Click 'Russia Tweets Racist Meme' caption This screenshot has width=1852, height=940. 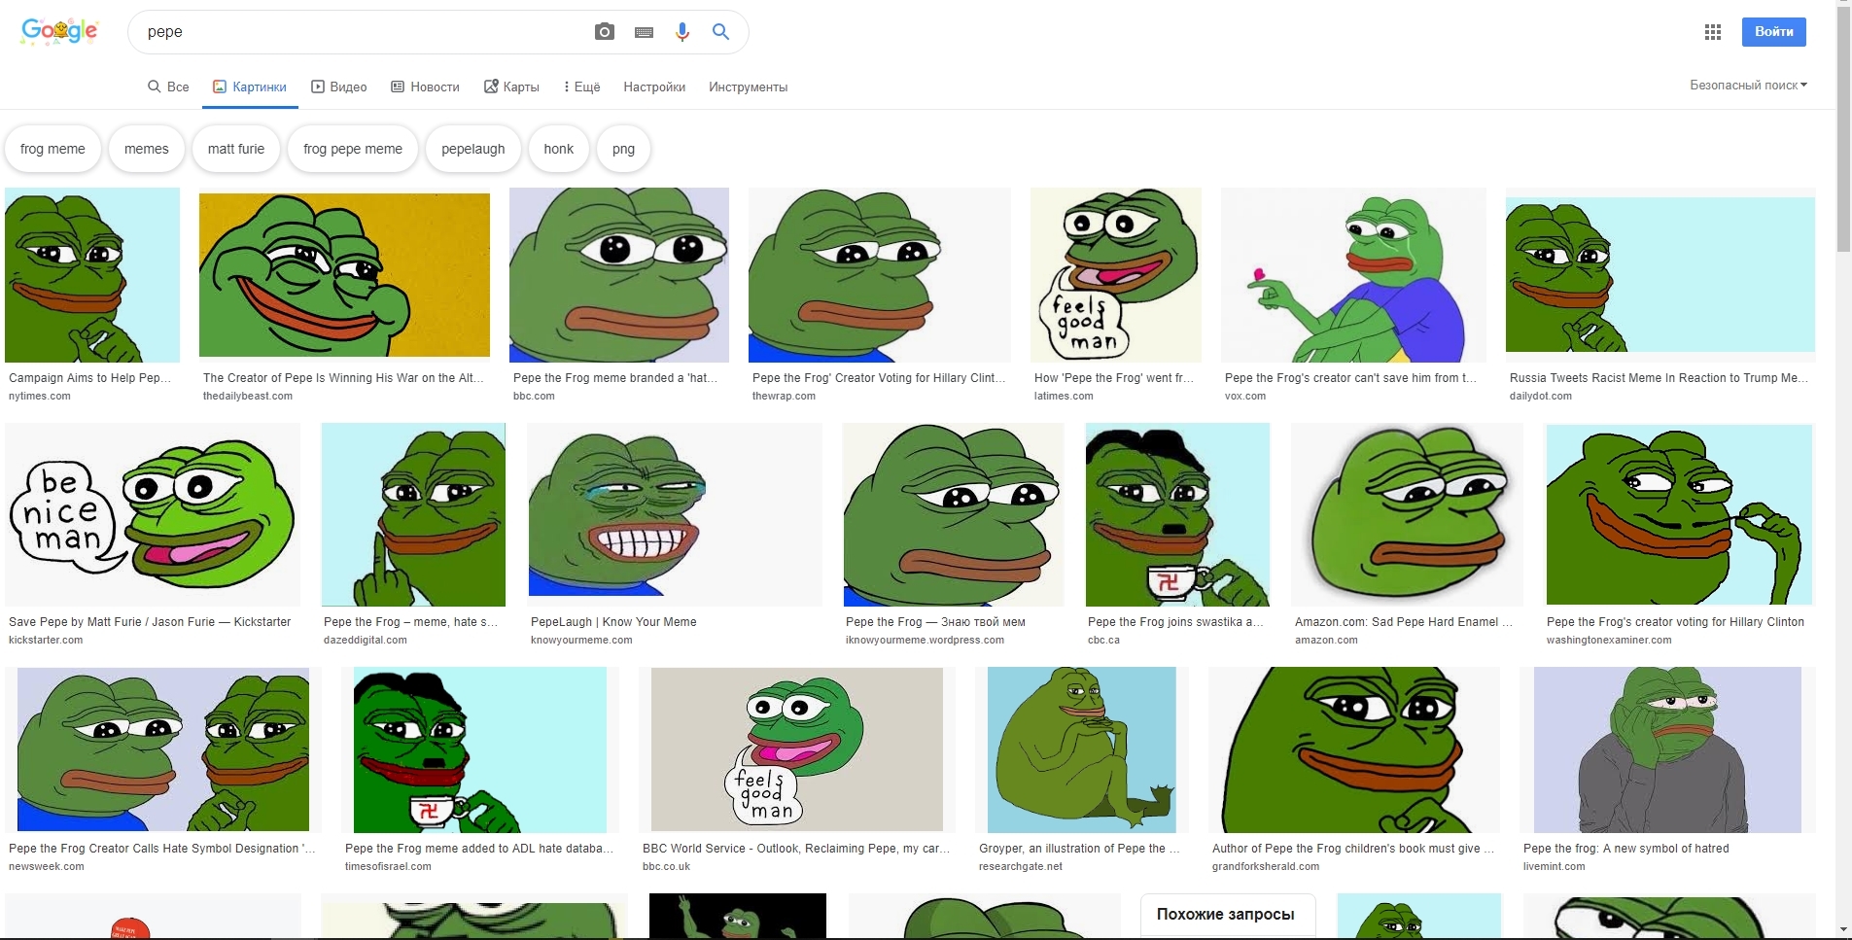[x=1660, y=378]
